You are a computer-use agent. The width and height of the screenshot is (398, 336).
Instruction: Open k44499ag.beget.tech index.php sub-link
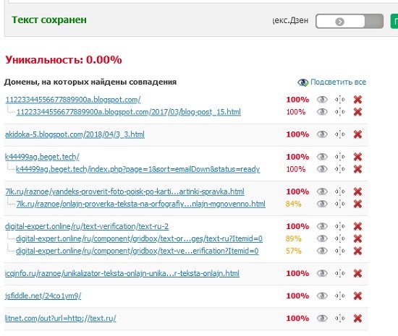point(137,169)
